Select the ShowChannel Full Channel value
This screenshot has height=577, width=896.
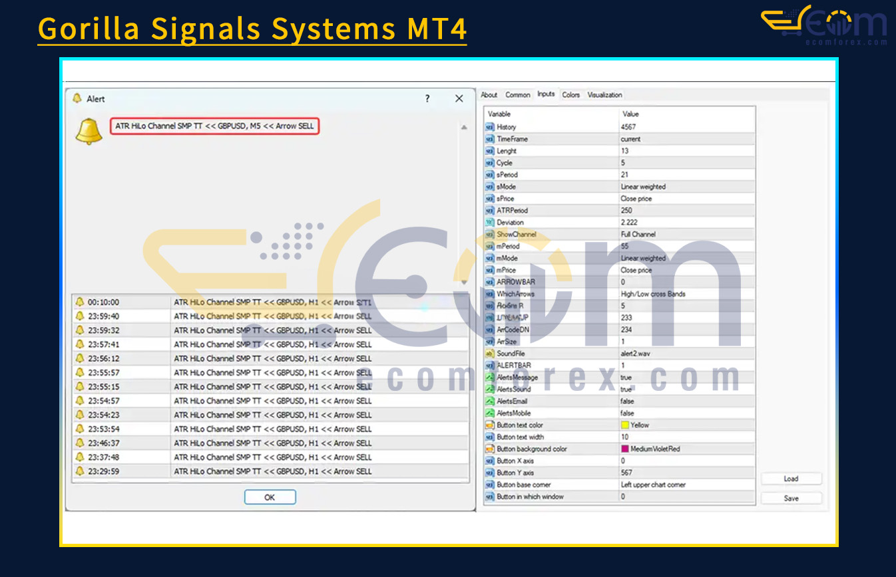click(x=638, y=234)
